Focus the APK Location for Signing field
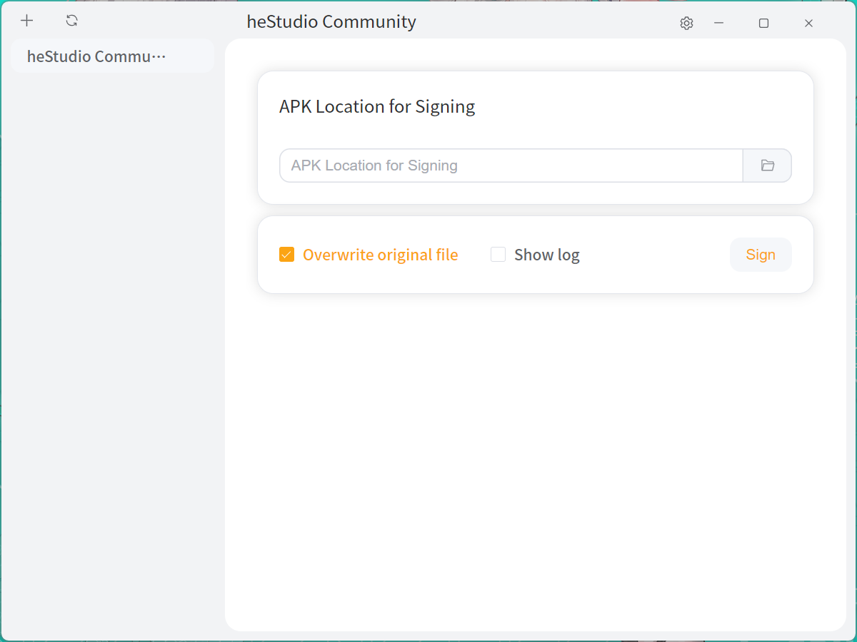 [511, 165]
